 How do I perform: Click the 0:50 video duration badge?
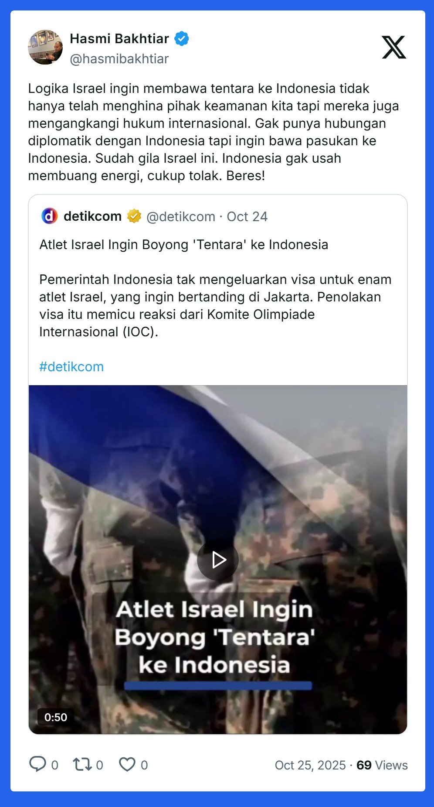[56, 717]
